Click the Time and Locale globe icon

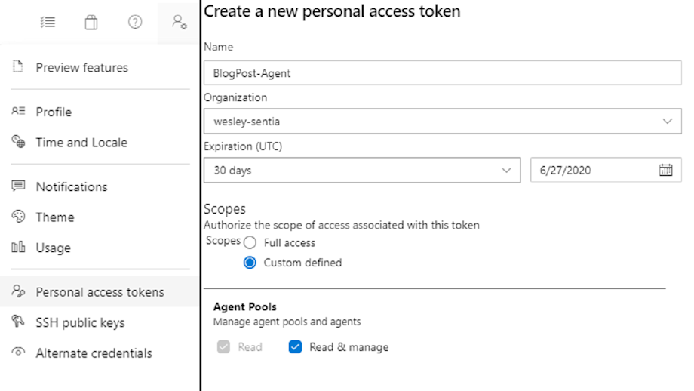pyautogui.click(x=18, y=142)
